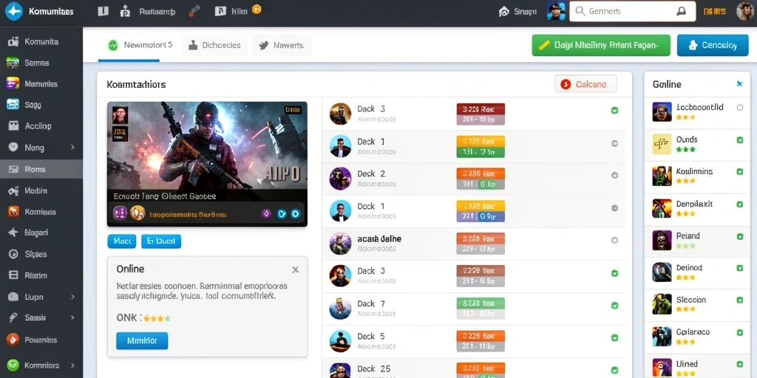757x378 pixels.
Task: Click the red Calcane button
Action: coord(585,84)
